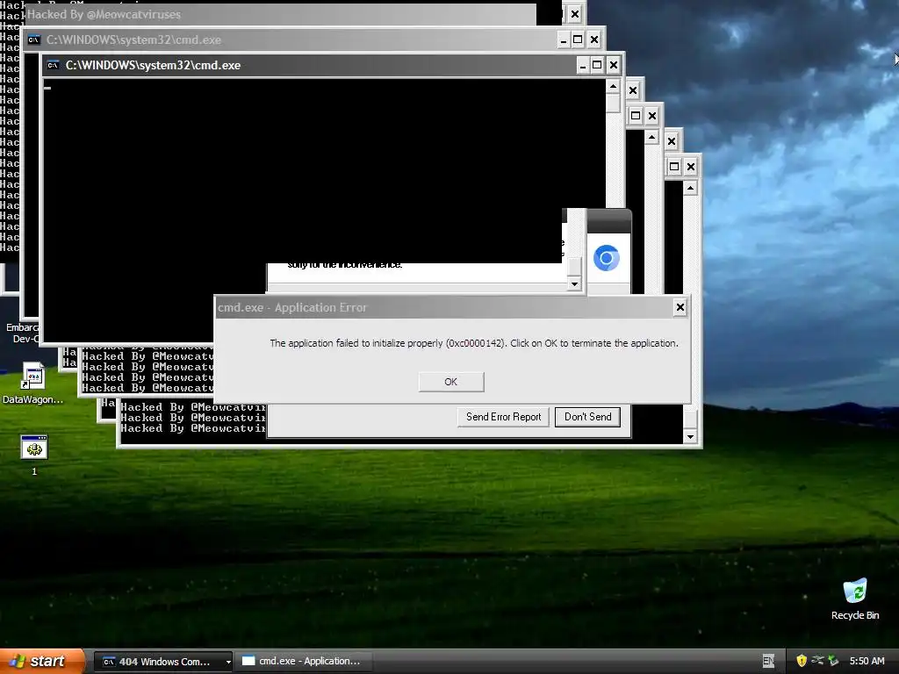Close the second cmd.exe window behind
Viewport: 899px width, 674px height.
click(594, 39)
